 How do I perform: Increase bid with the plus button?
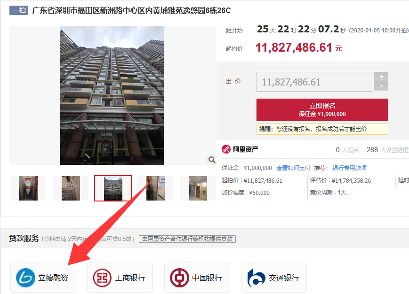point(381,77)
